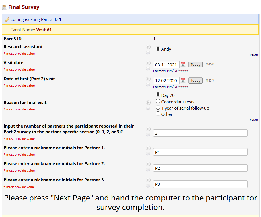Click Today button for first Part 2 visit
Viewport: 261px width, 217px height.
(196, 81)
